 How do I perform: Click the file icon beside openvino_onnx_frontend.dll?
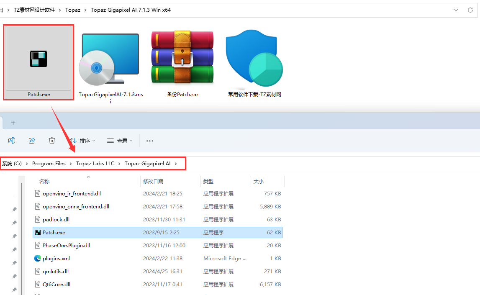click(38, 207)
